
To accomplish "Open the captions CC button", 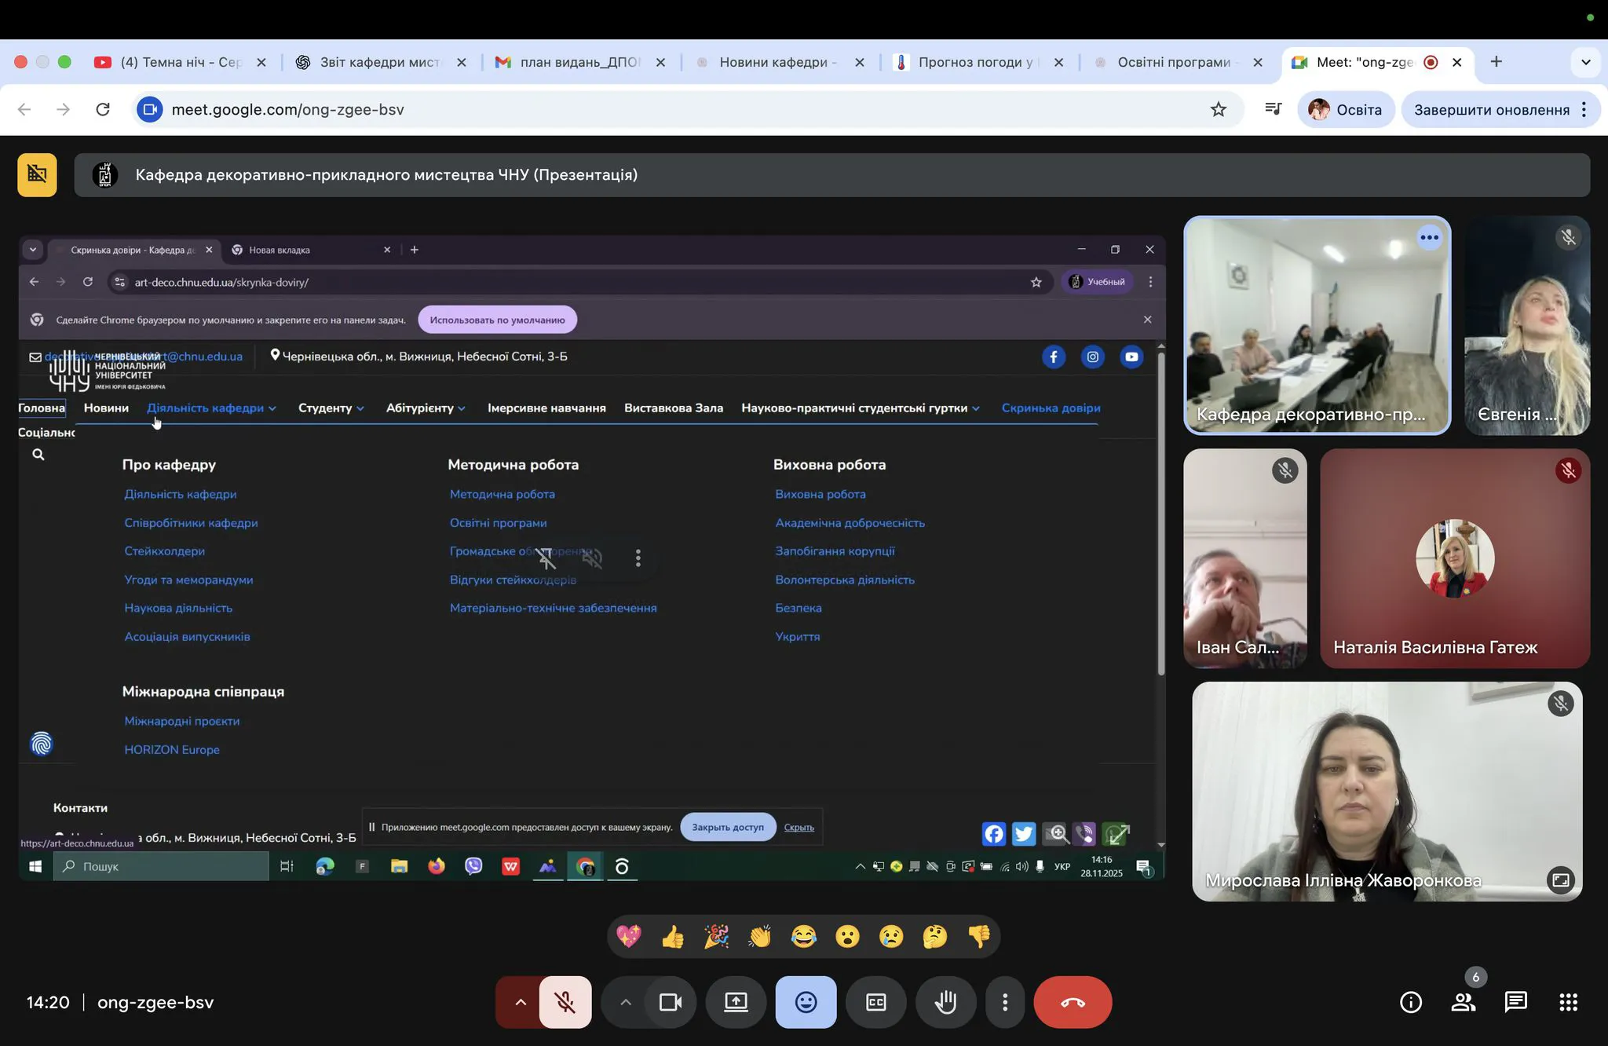I will coord(875,1002).
